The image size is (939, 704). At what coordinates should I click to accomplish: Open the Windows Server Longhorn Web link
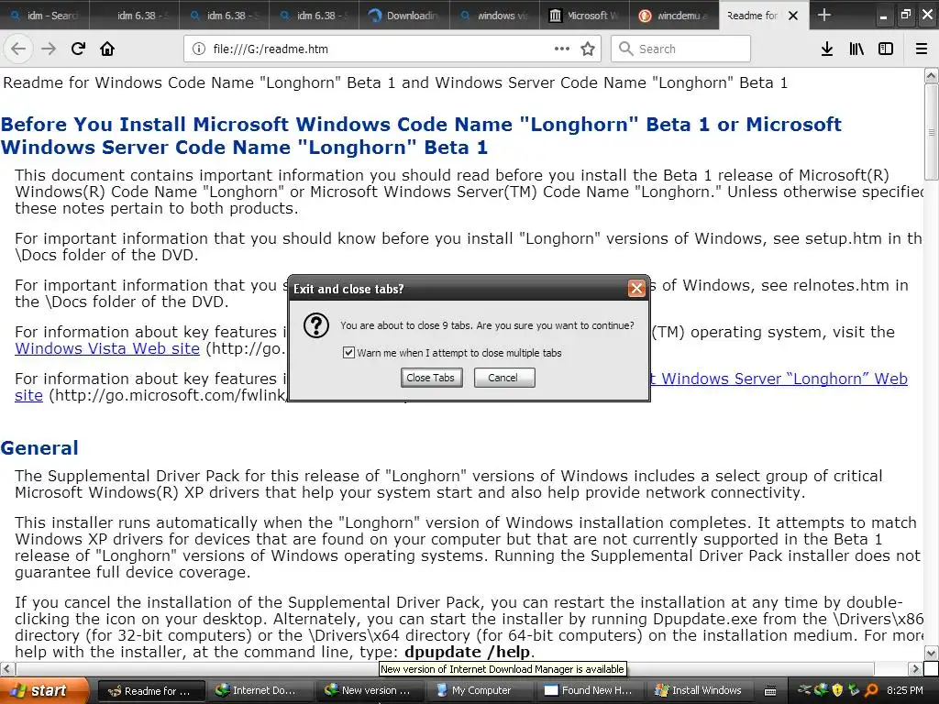coord(779,379)
